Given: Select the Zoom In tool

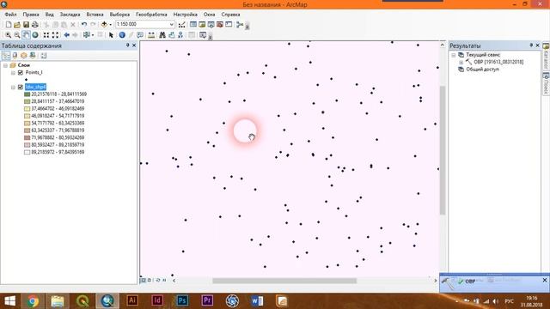Looking at the screenshot, I should [x=8, y=35].
